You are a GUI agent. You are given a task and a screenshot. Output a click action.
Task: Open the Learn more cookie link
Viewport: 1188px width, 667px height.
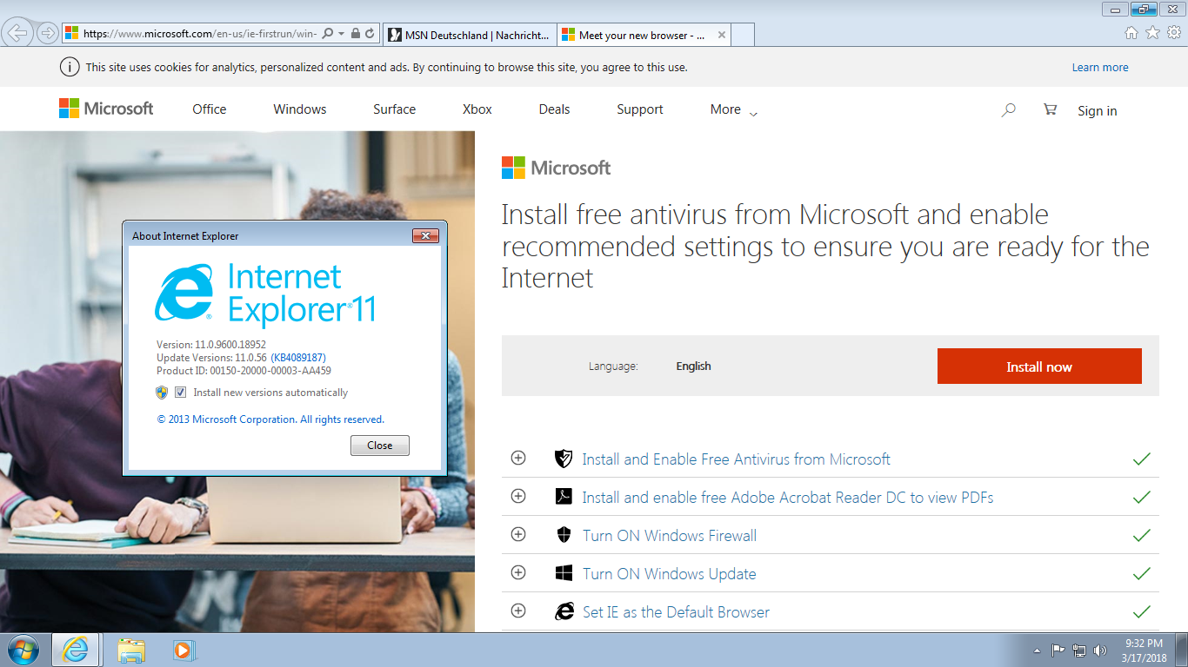pos(1100,68)
